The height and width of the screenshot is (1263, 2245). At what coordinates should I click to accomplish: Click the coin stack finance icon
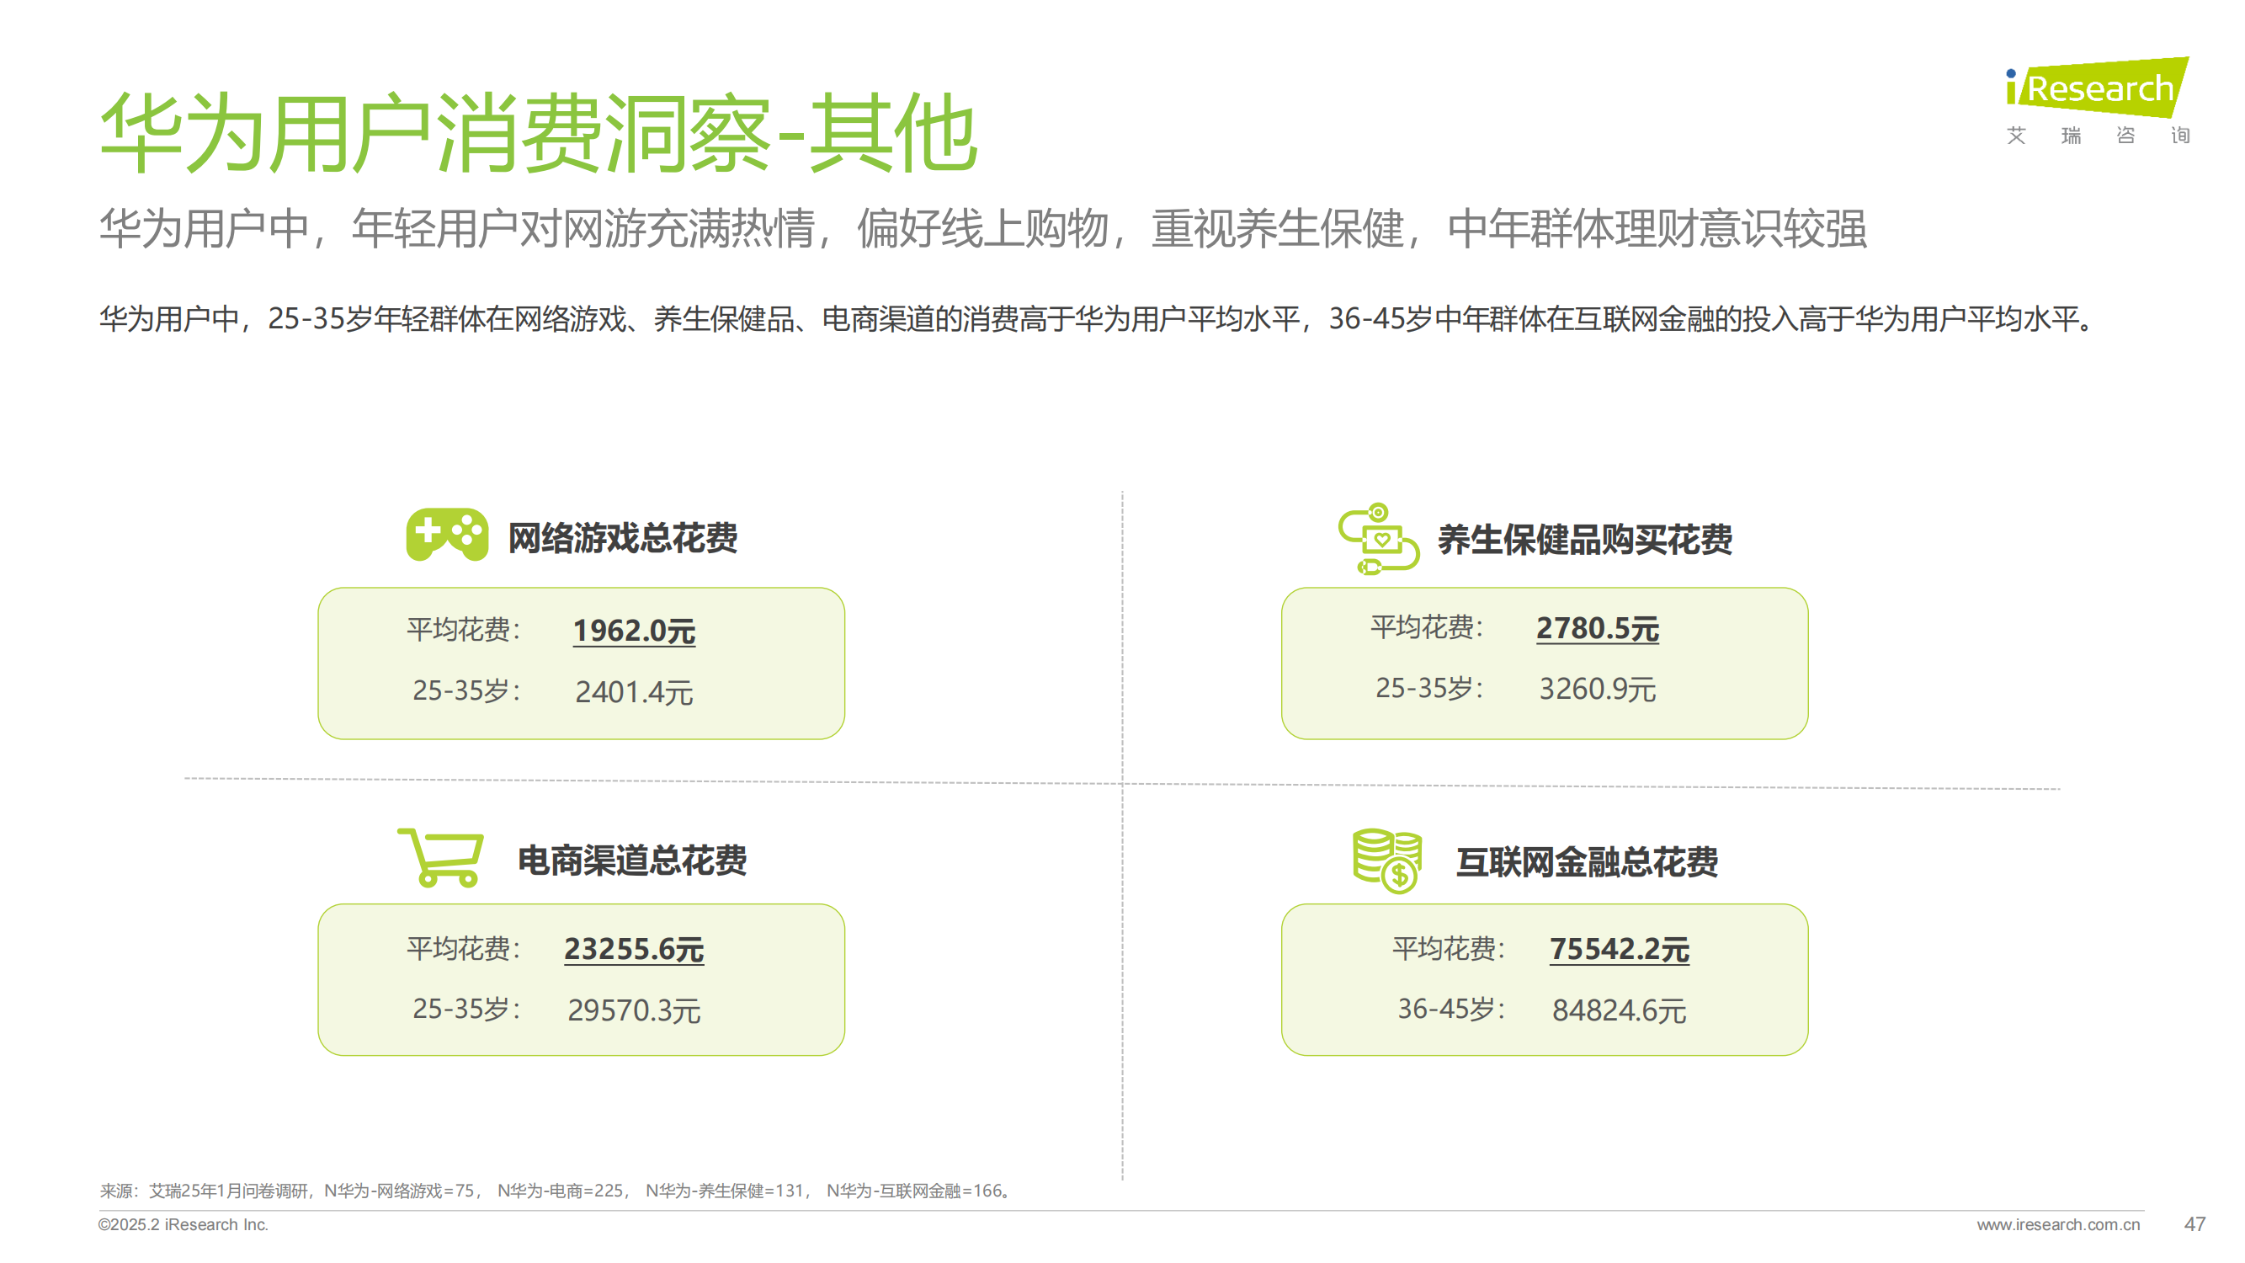1386,861
